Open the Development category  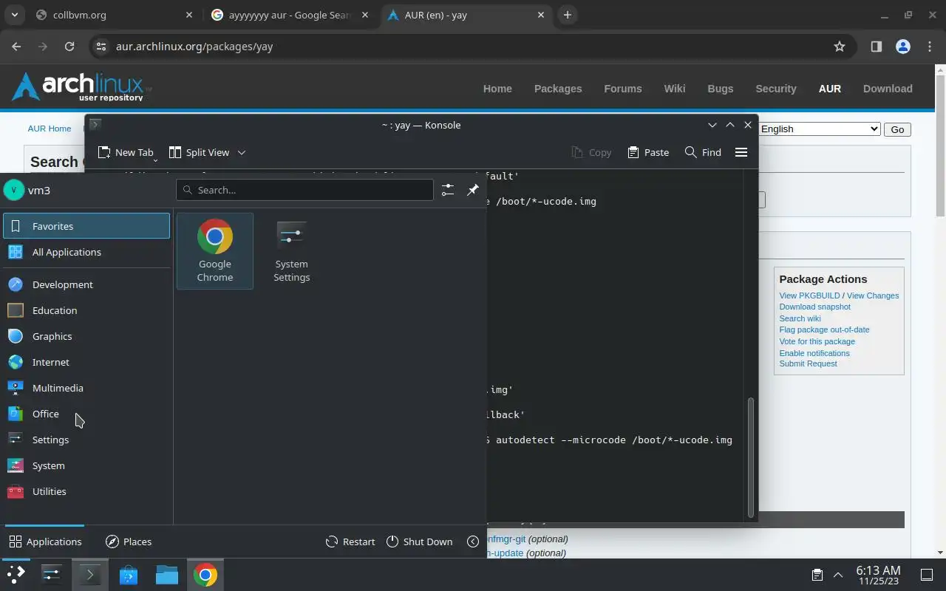[86, 284]
